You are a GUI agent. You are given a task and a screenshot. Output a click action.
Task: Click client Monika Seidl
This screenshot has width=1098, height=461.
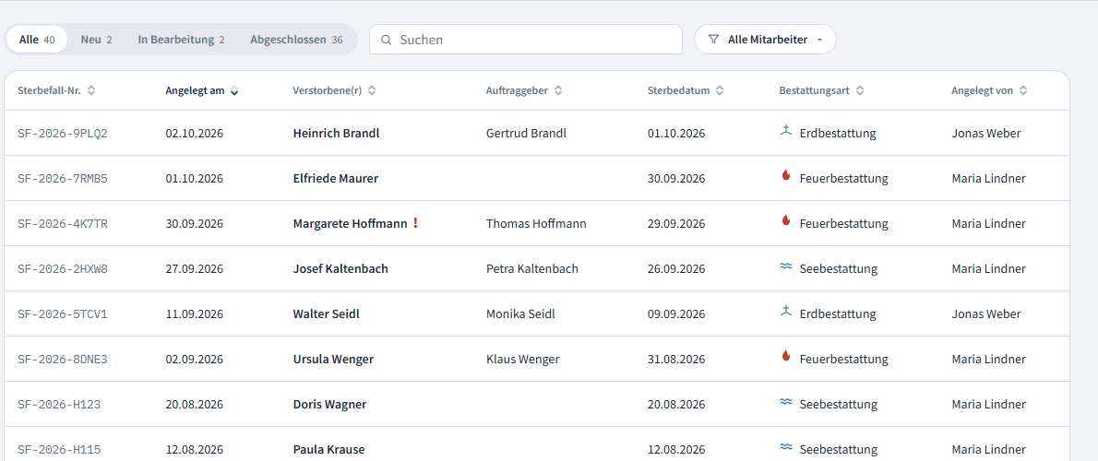[520, 314]
